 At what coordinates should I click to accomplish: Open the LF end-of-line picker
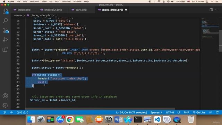[179, 112]
